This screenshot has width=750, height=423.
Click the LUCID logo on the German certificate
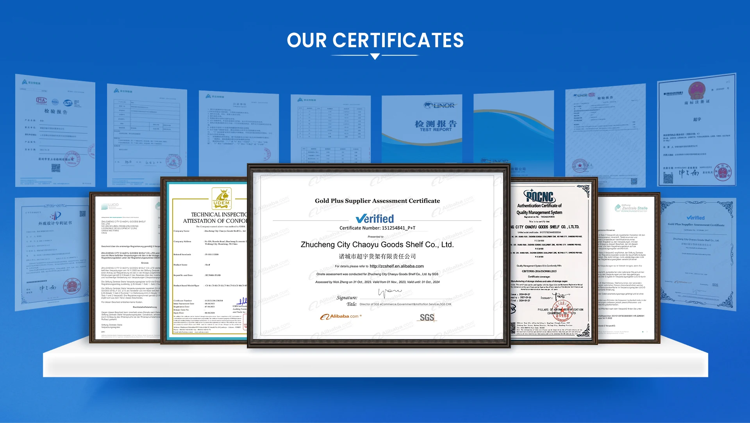pos(110,206)
